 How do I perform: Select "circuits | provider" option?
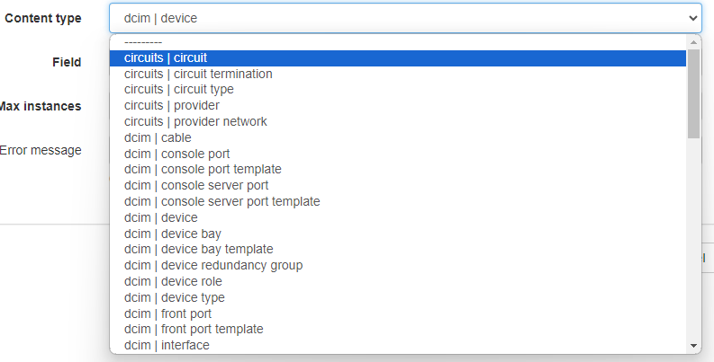(171, 105)
